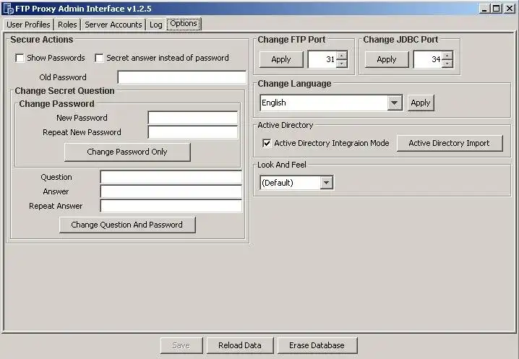Click Change Question And Password button
519x359 pixels.
127,225
